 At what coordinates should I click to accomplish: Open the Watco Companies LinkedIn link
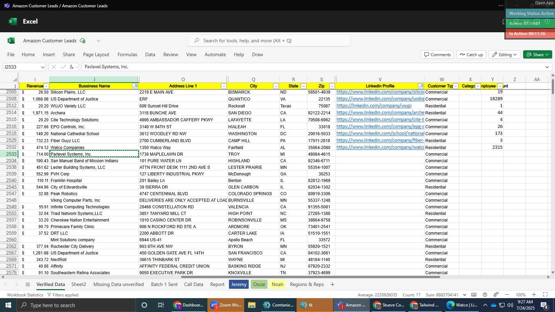click(380, 147)
